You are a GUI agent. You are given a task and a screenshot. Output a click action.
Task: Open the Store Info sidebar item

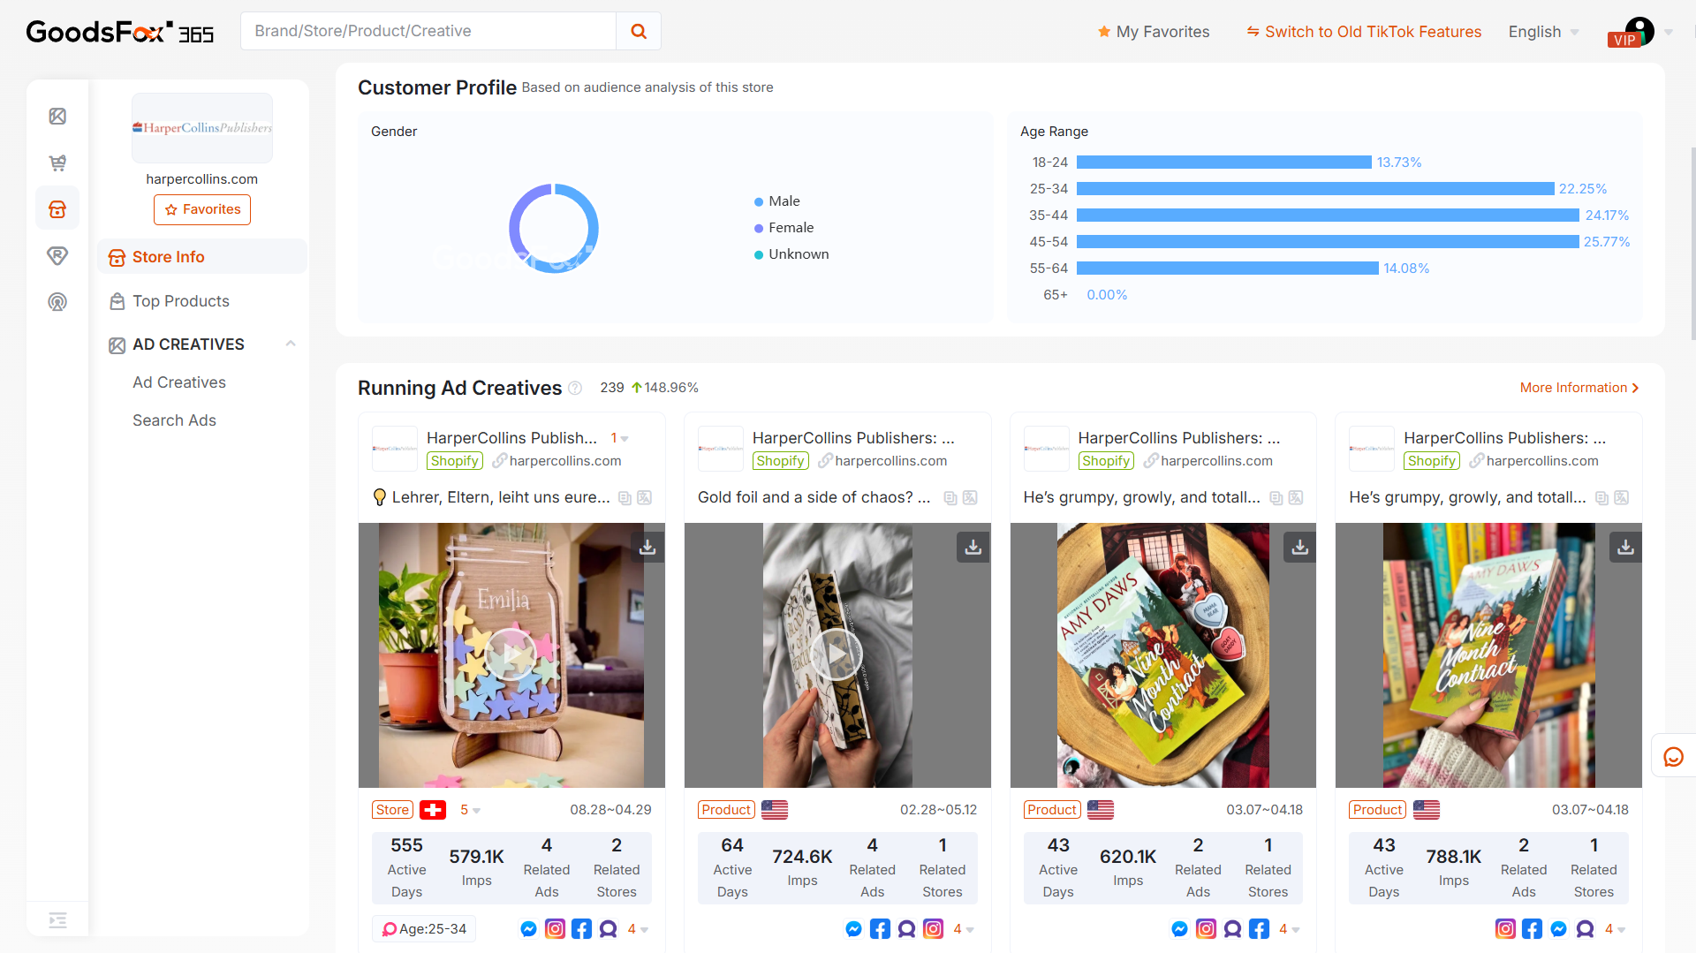pyautogui.click(x=202, y=257)
